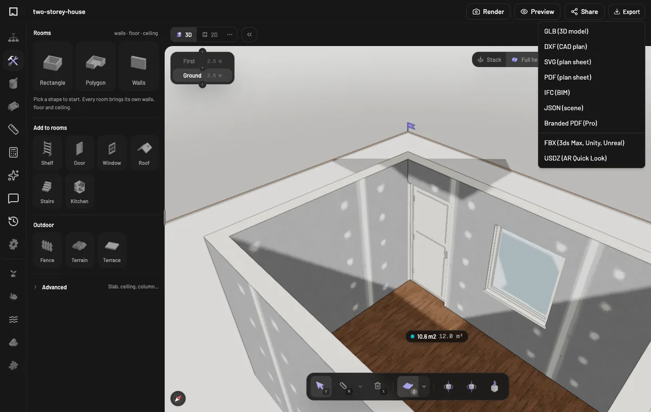
Task: Open the history clock panel
Action: [x=14, y=221]
